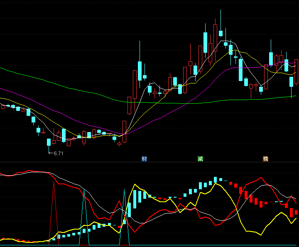The width and height of the screenshot is (299, 247).
Task: Click the green 减 reduction marker icon
Action: (200, 159)
